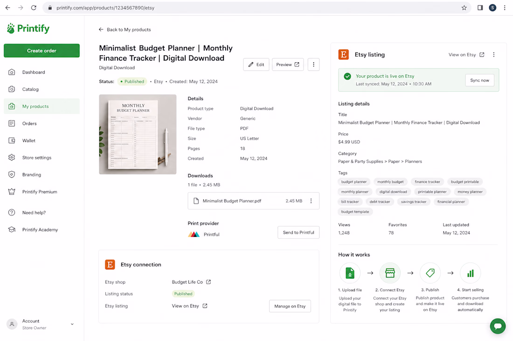Viewport: 513px width, 341px height.
Task: Open Etsy listing more options menu
Action: 494,54
